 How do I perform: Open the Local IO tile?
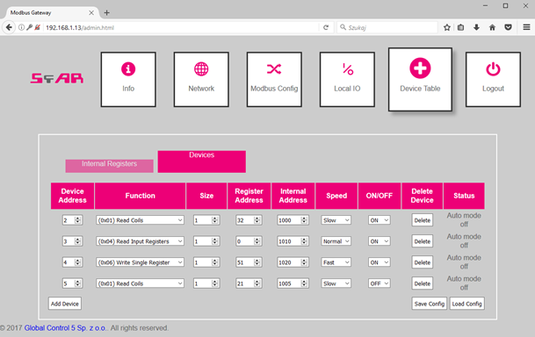pyautogui.click(x=347, y=79)
